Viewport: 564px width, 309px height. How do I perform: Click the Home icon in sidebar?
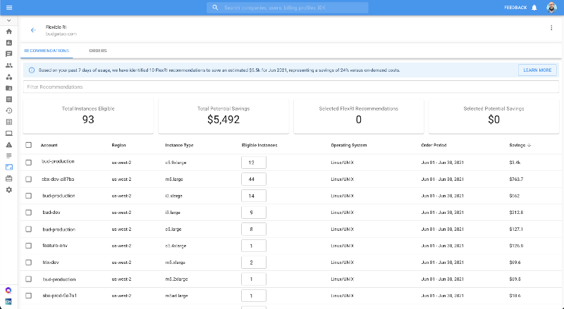[8, 32]
